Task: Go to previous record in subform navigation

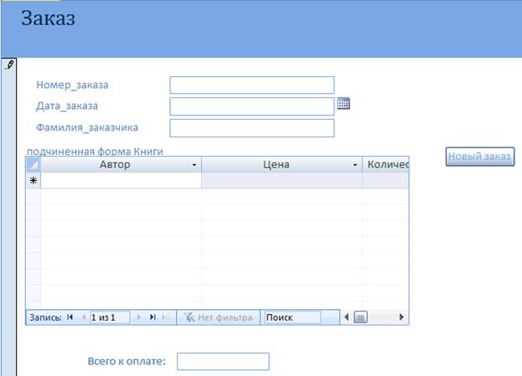Action: 84,317
